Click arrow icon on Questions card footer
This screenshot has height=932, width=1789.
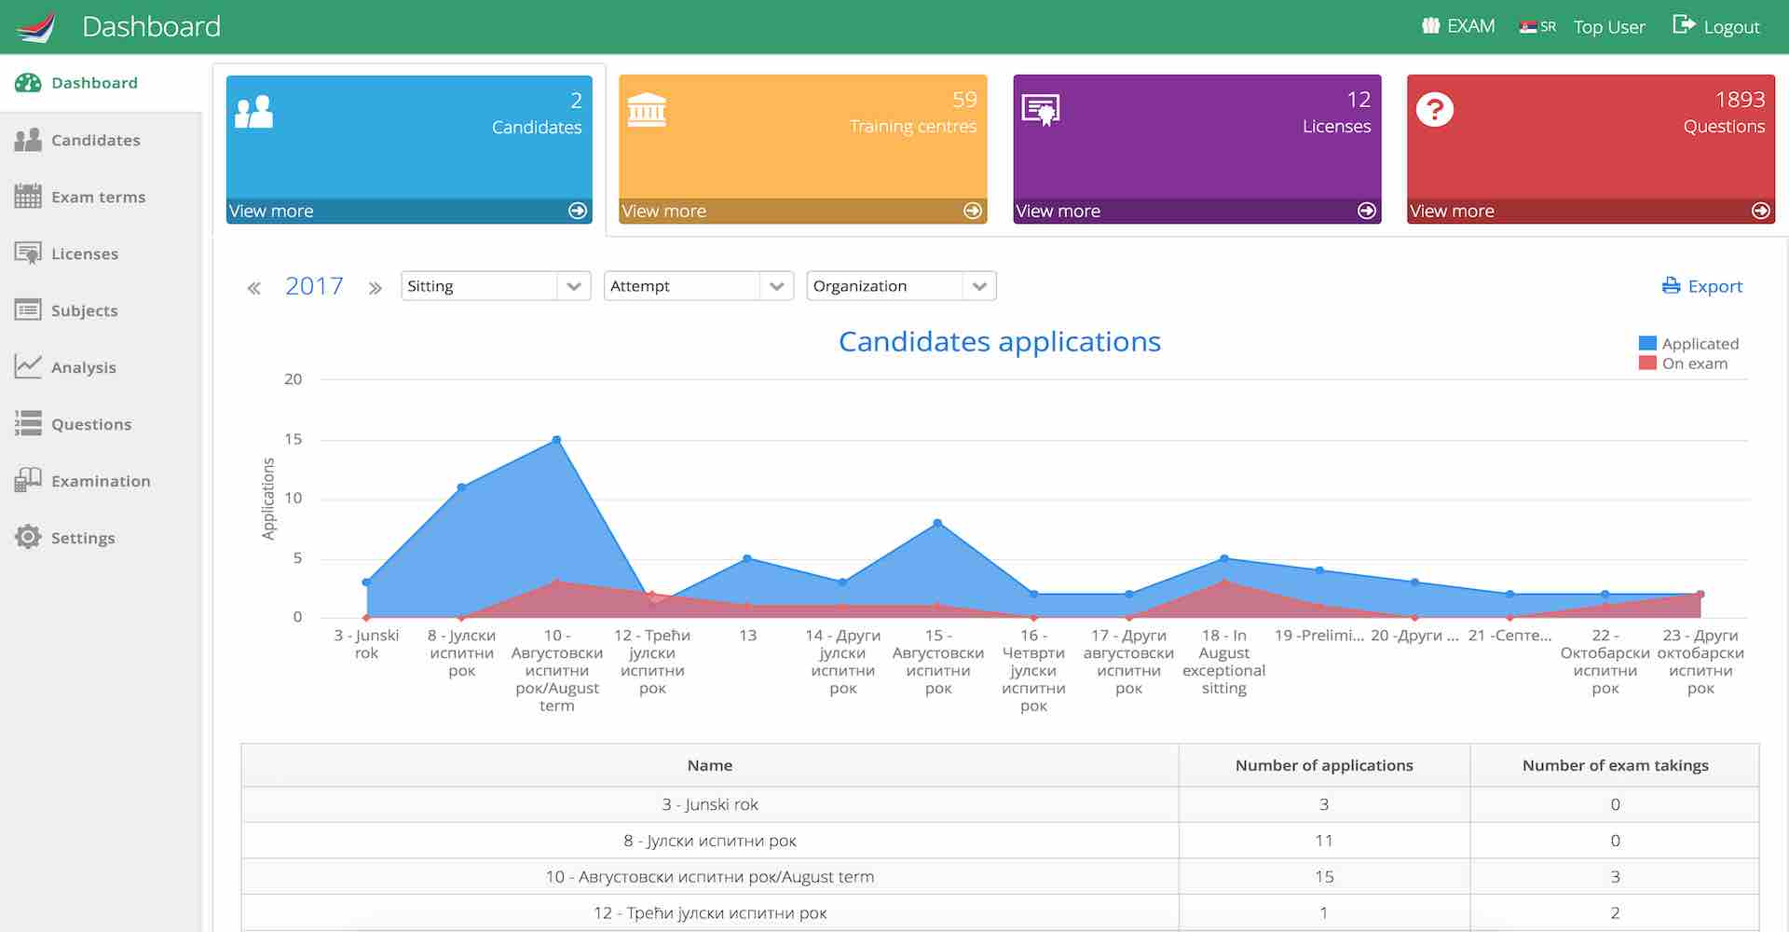(1760, 211)
